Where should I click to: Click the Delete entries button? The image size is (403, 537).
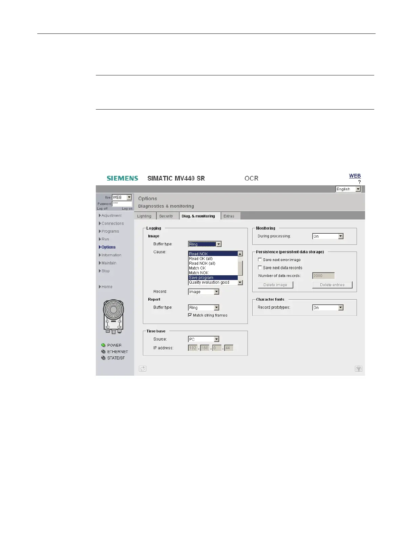(x=332, y=285)
